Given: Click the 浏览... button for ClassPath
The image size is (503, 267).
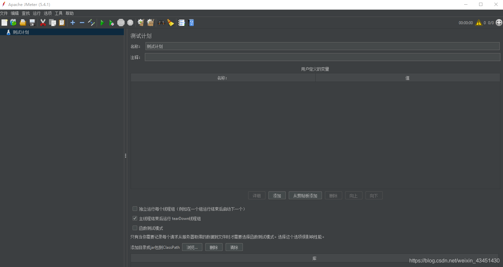Looking at the screenshot, I should coord(192,247).
